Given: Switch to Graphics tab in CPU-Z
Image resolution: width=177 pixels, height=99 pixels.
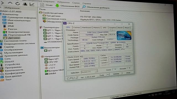Looking at the screenshot, I should pos(113,28).
